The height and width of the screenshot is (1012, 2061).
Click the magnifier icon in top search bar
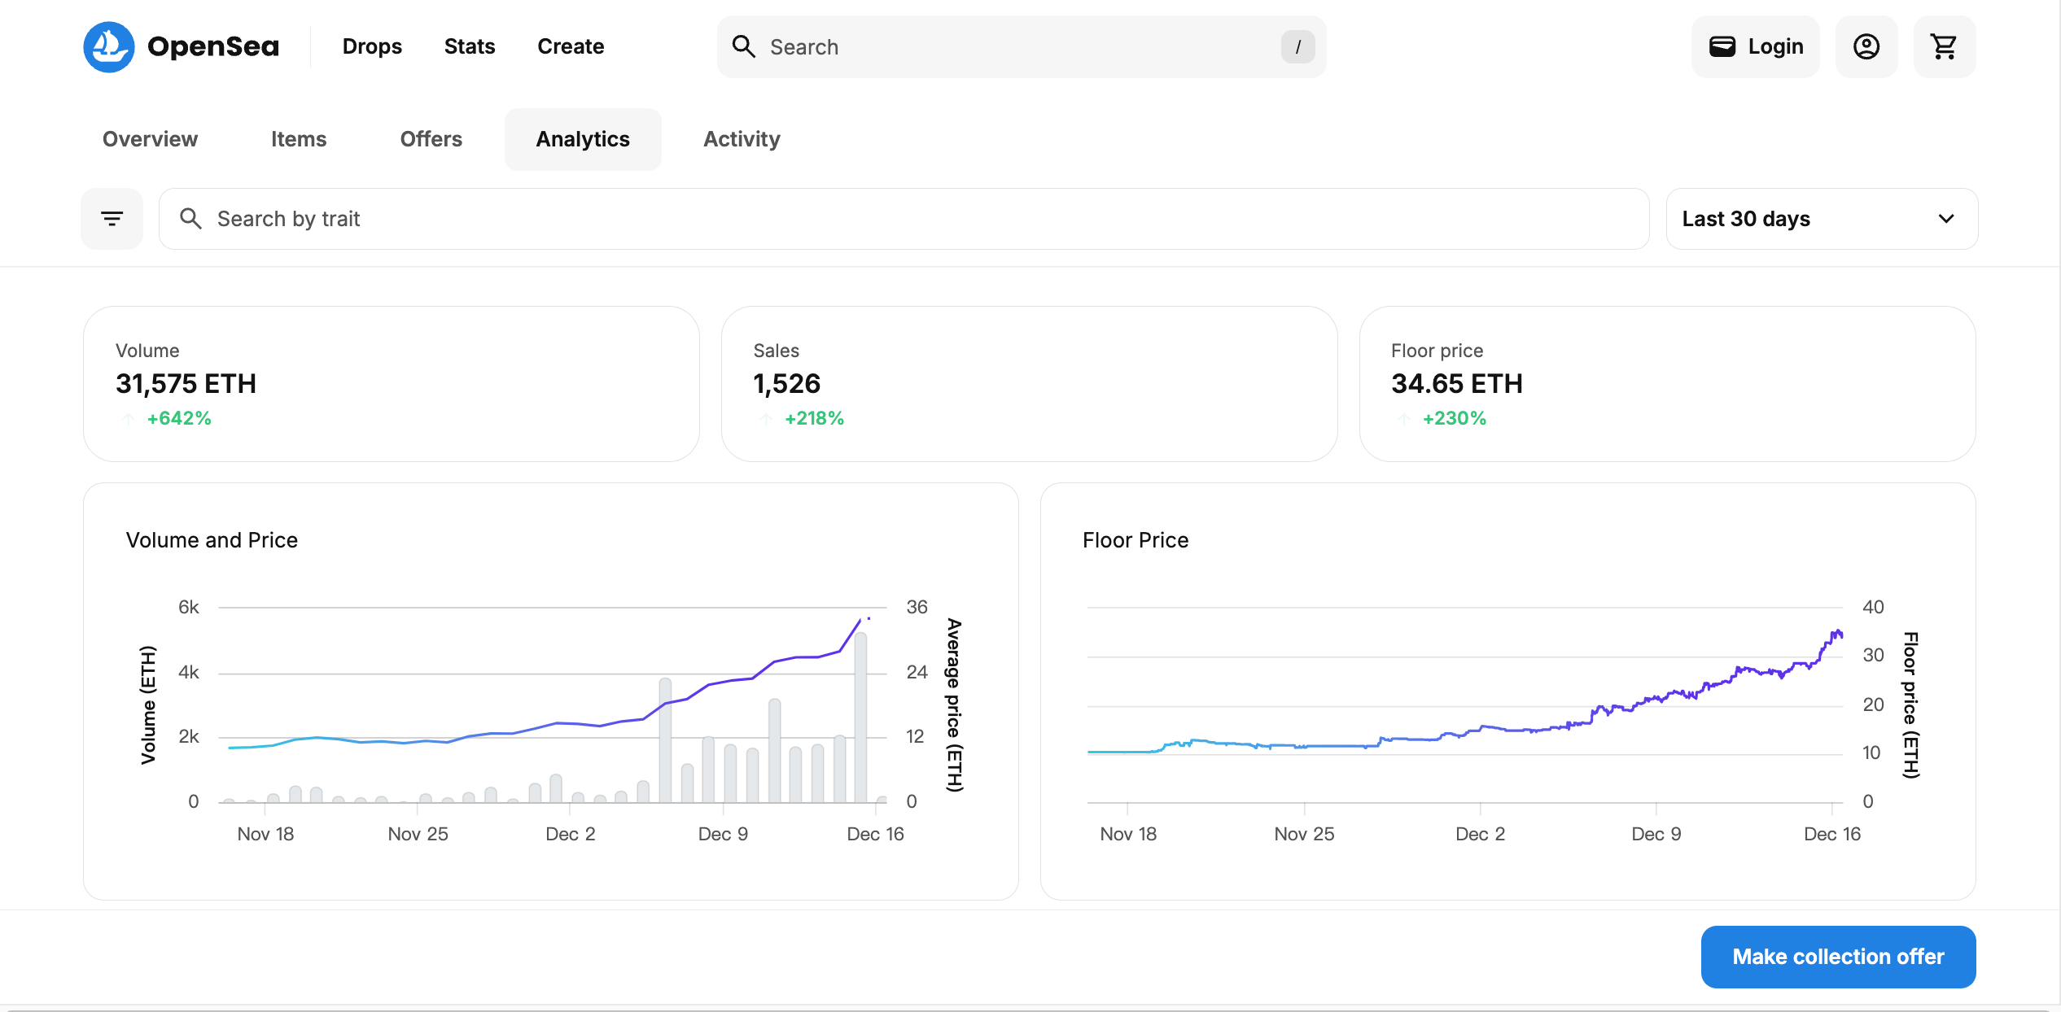(743, 46)
